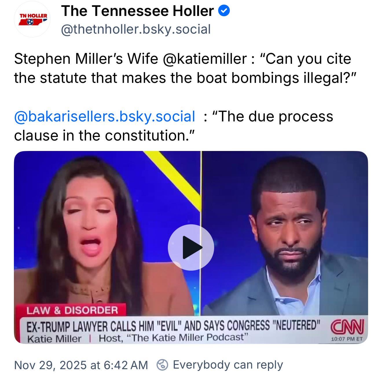This screenshot has height=377, width=382.
Task: Open the "Everybody can reply" setting
Action: (x=227, y=365)
